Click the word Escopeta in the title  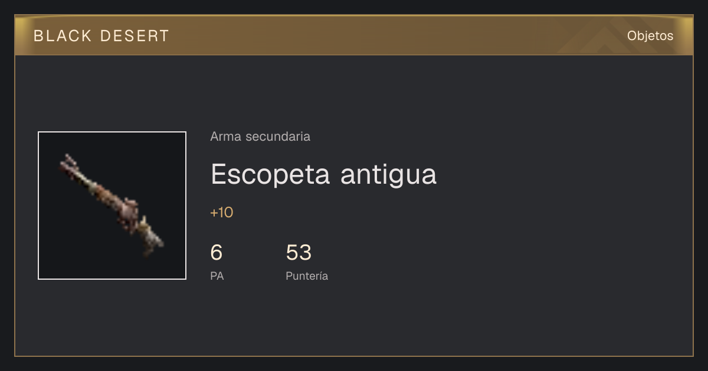(x=270, y=174)
